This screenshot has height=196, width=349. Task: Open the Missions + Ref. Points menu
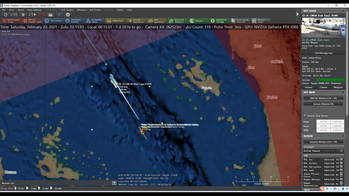(88, 10)
